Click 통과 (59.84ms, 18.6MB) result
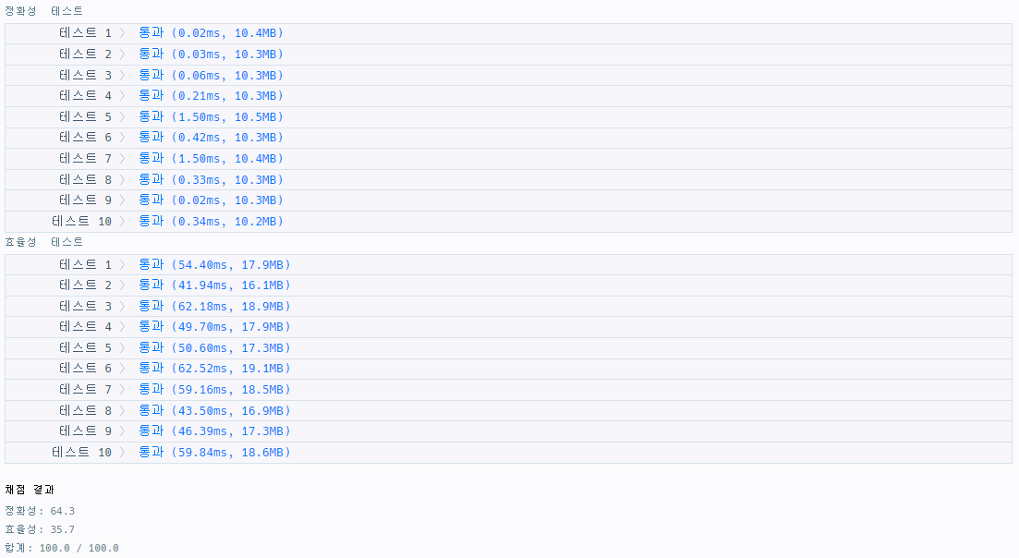The height and width of the screenshot is (558, 1019). pyautogui.click(x=214, y=452)
